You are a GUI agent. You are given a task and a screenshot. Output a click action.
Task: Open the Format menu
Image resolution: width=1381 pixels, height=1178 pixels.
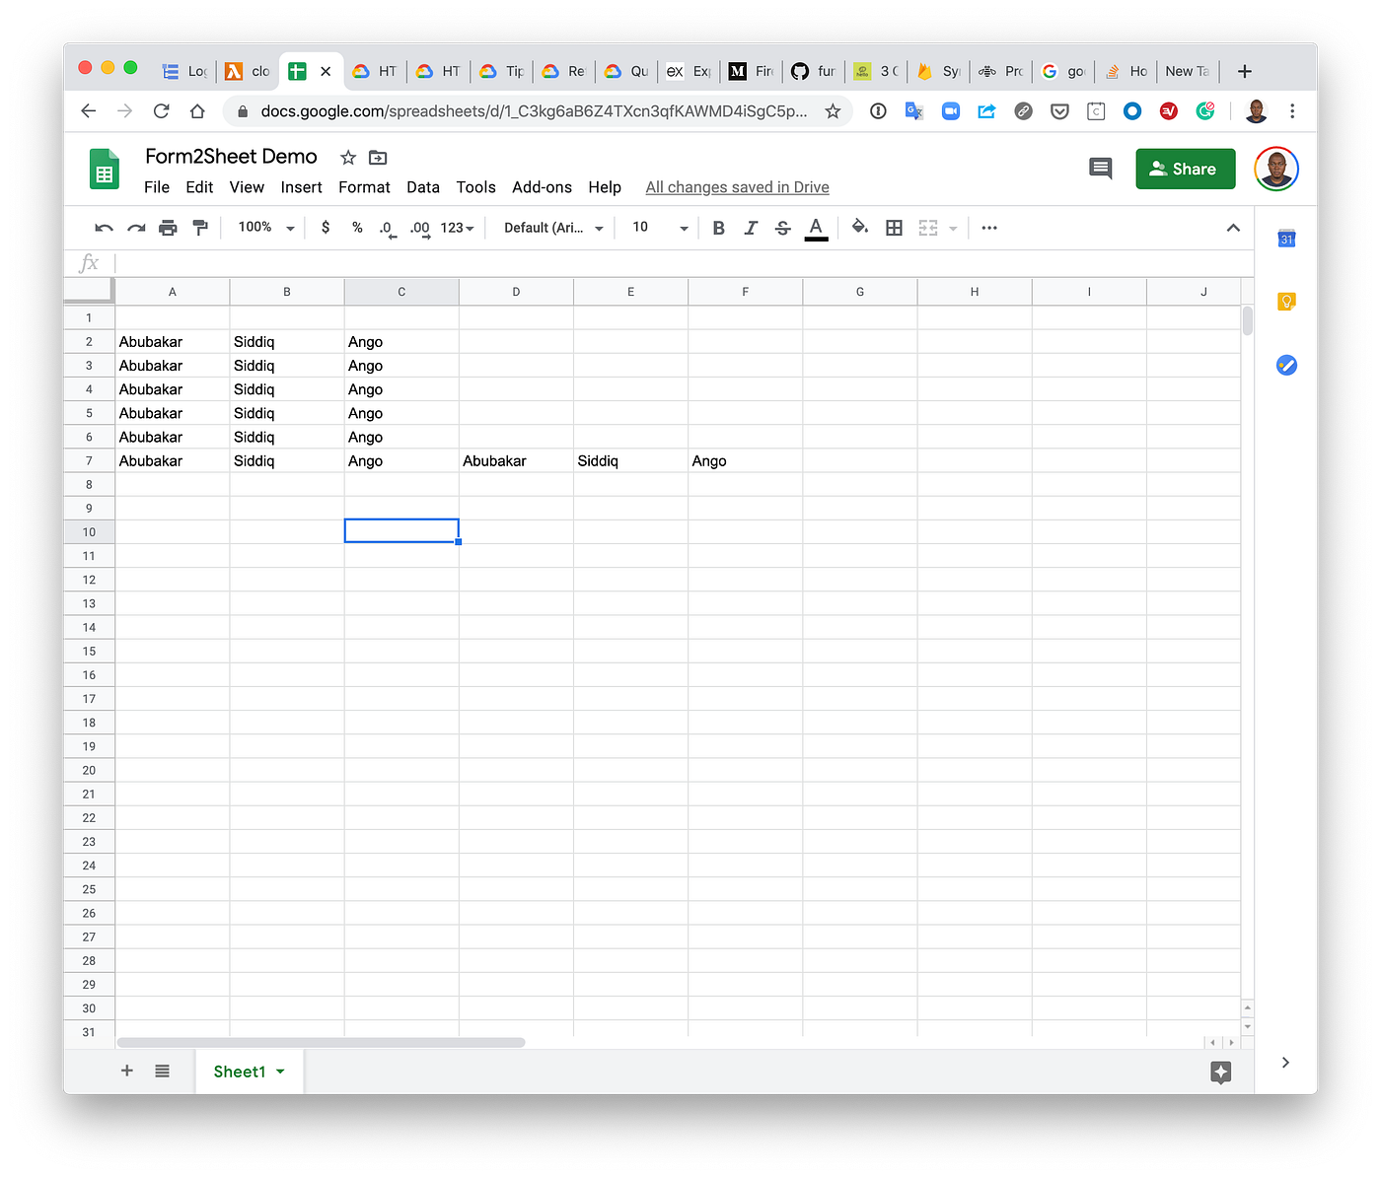tap(364, 186)
